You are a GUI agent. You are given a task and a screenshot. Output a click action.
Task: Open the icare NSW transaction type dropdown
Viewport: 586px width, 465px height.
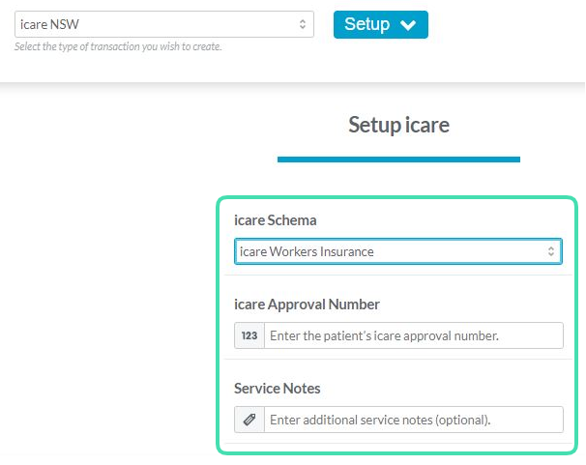[x=164, y=24]
